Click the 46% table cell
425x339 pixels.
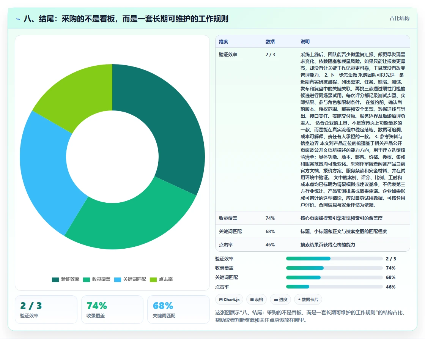[x=270, y=244]
